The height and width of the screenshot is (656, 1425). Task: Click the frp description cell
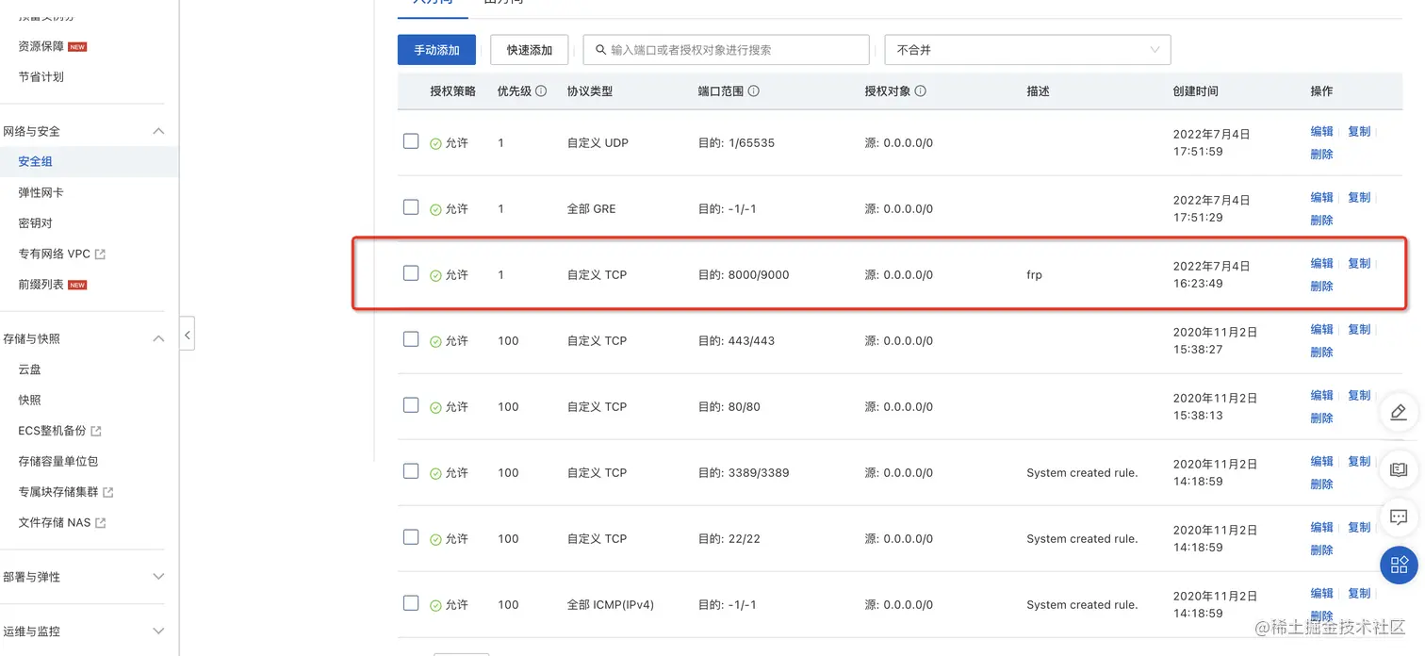pos(1034,275)
